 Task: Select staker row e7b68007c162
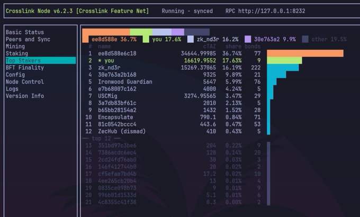[x=173, y=89]
